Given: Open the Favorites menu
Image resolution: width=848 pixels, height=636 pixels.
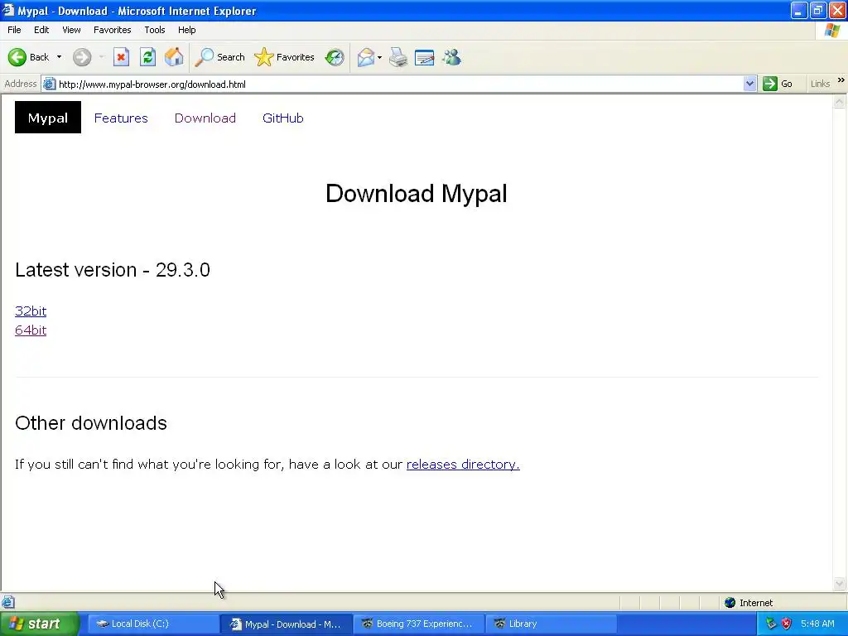Looking at the screenshot, I should [113, 30].
